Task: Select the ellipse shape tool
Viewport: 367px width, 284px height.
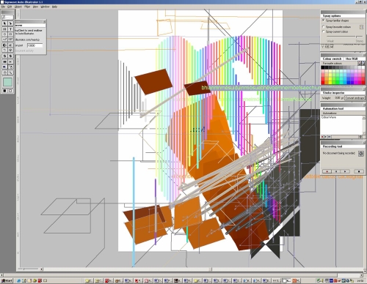Action: (4, 34)
